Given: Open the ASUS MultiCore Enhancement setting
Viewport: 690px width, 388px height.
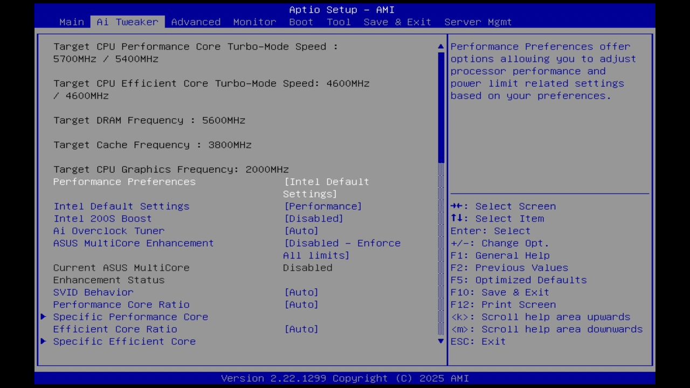Looking at the screenshot, I should pyautogui.click(x=133, y=243).
